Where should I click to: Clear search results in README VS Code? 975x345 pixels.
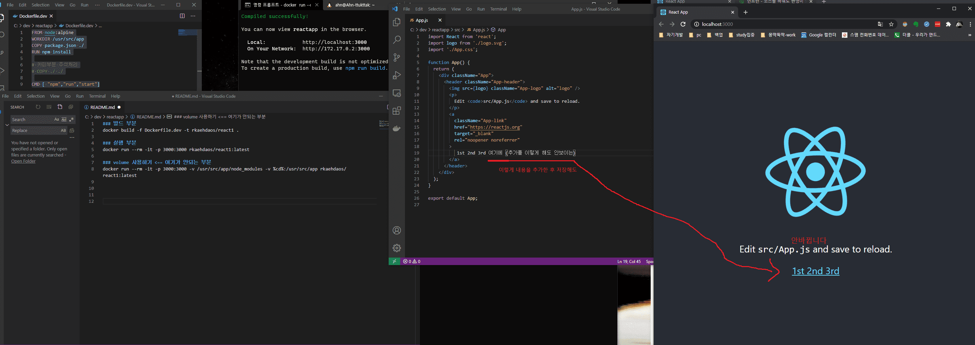coord(49,107)
